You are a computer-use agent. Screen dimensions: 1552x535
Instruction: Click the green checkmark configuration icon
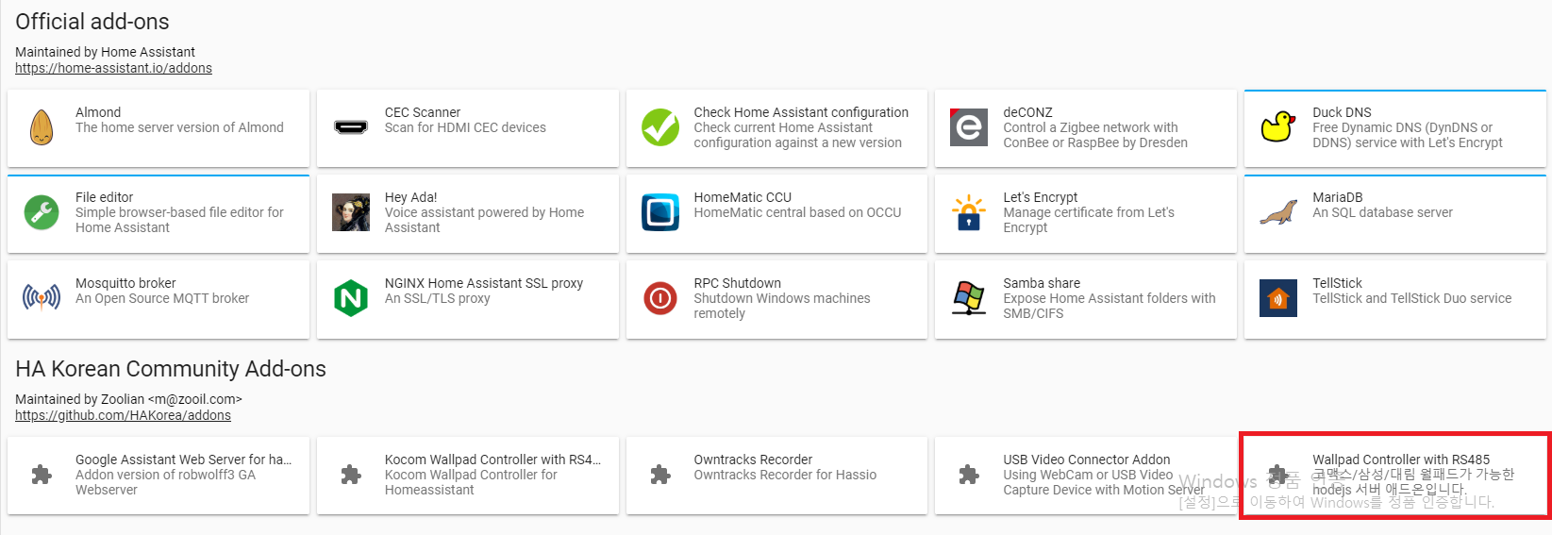(x=660, y=127)
